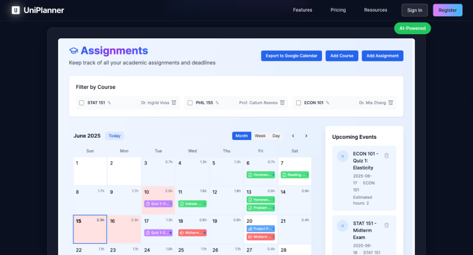Select the June 16 day cell
This screenshot has height=255, width=473.
[124, 229]
